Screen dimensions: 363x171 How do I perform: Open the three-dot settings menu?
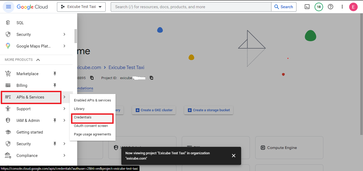[x=342, y=7]
